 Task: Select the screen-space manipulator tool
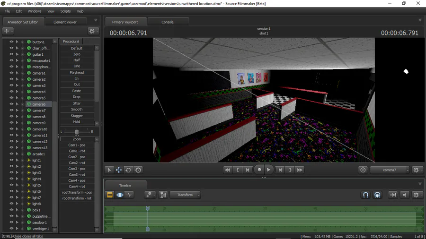[x=138, y=170]
